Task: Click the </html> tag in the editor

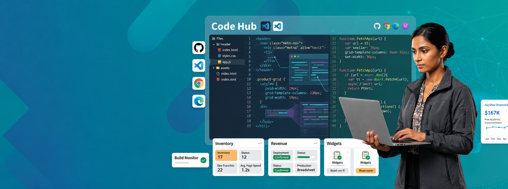Action: (262, 126)
